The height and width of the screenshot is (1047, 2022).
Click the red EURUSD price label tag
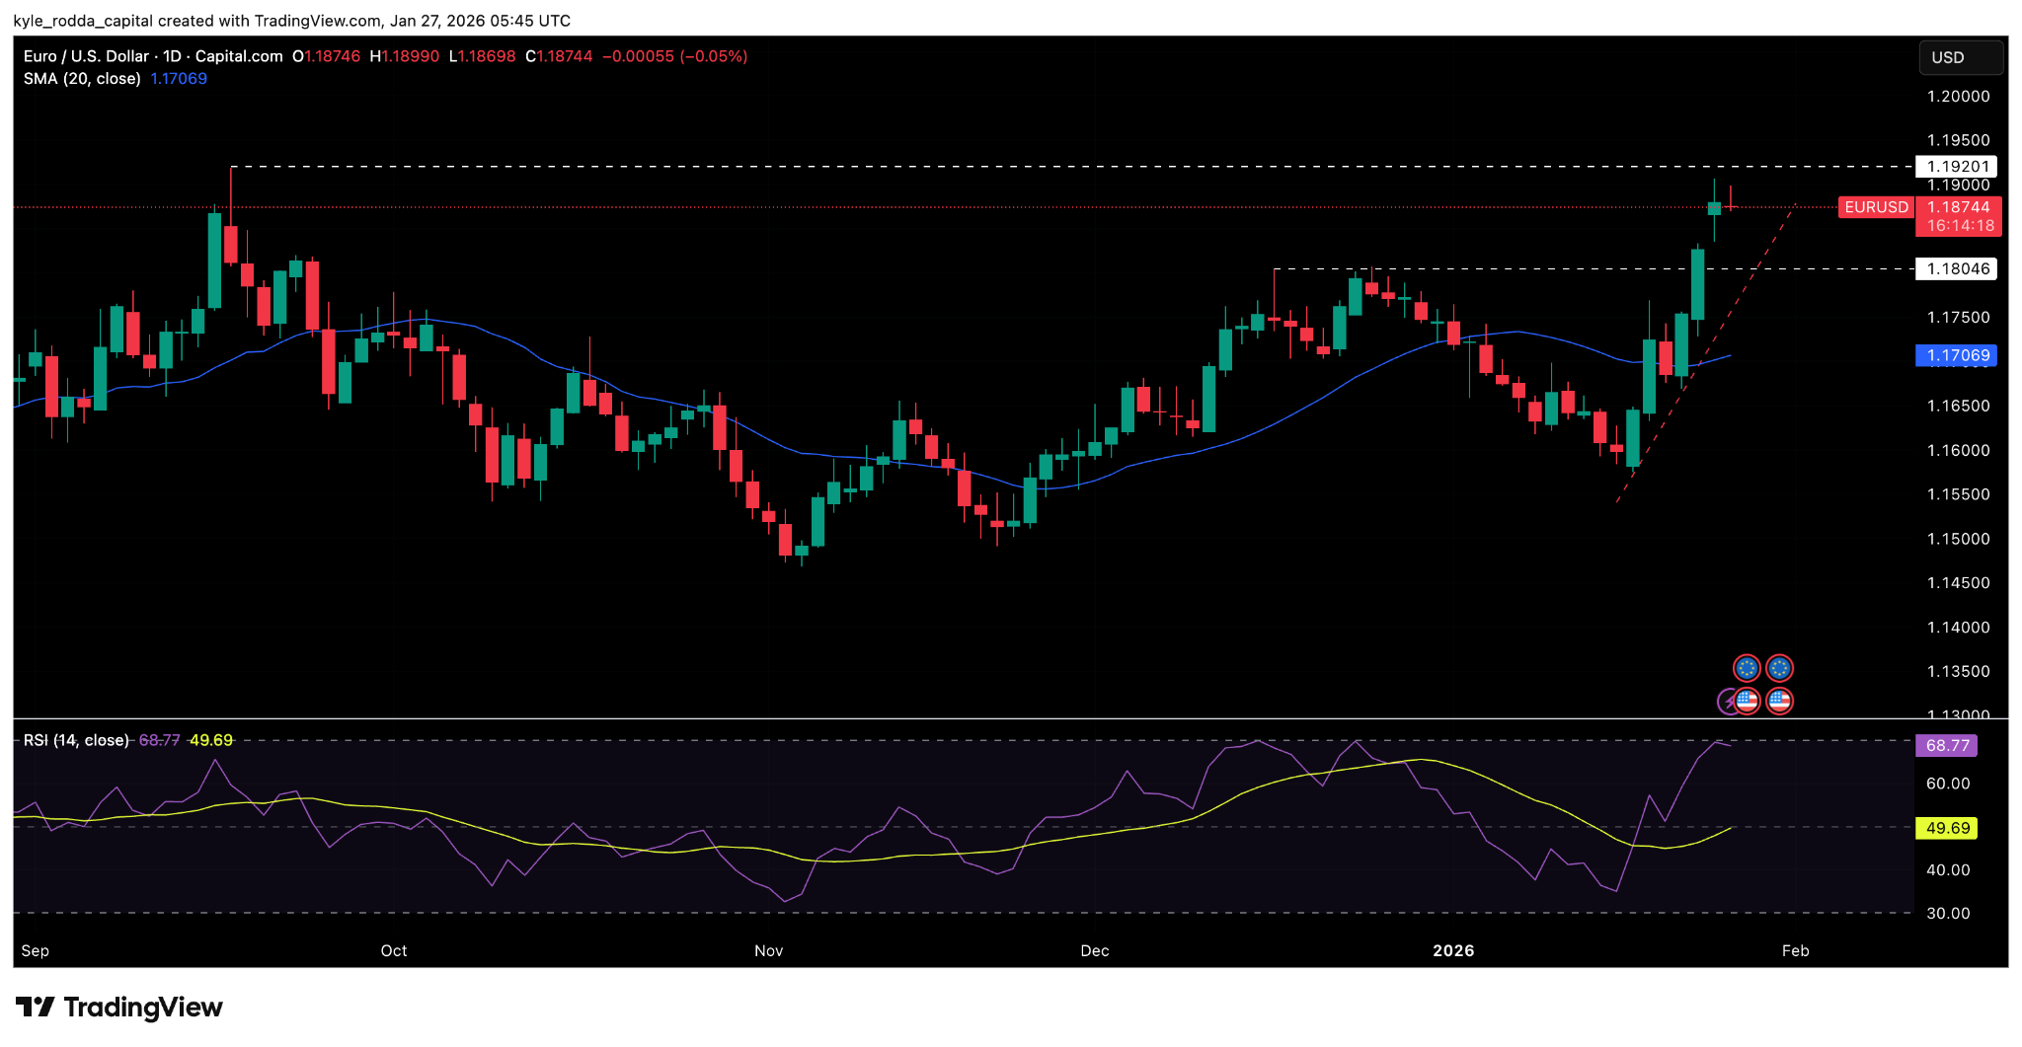pos(1876,207)
